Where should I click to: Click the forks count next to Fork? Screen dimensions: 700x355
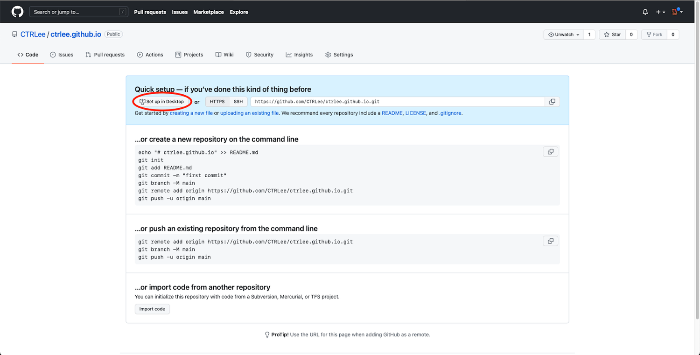click(x=673, y=35)
